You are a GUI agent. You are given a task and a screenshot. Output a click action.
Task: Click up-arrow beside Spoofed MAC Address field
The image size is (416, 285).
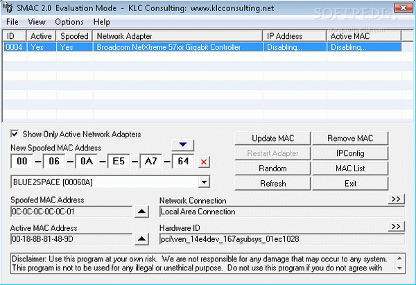(x=141, y=211)
